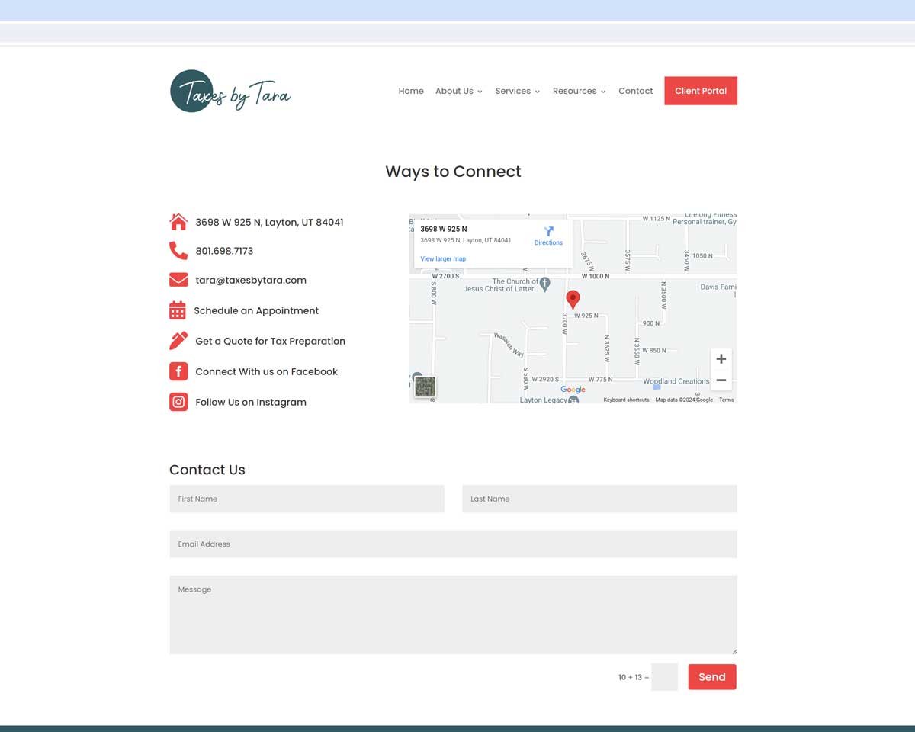Zoom in on the map with plus button
This screenshot has width=915, height=732.
click(x=721, y=359)
